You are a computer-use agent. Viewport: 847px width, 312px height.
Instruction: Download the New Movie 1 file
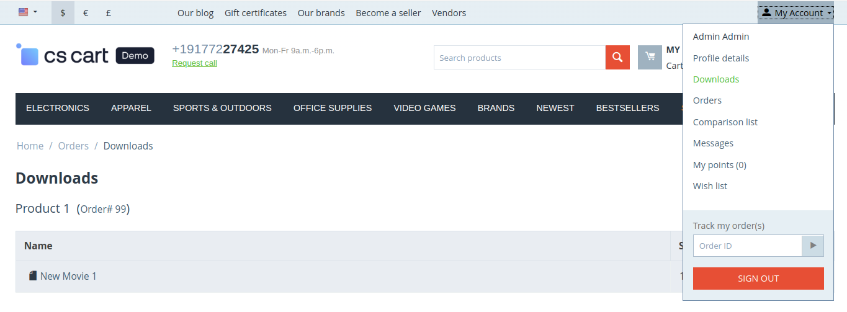68,277
